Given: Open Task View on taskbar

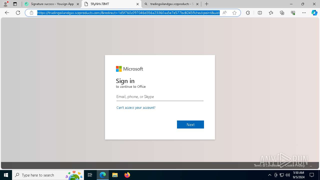Looking at the screenshot, I should click(90, 175).
